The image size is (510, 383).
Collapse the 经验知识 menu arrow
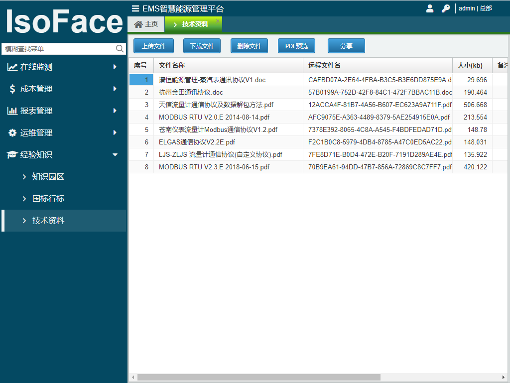coord(115,155)
